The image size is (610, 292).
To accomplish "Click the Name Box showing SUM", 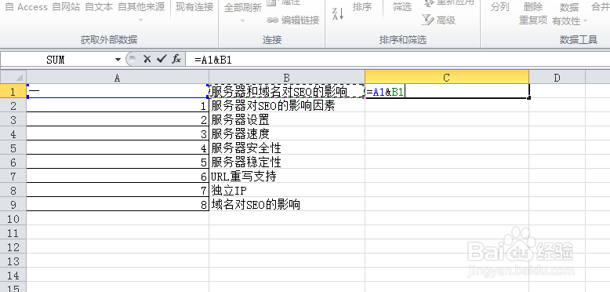I will tap(56, 60).
